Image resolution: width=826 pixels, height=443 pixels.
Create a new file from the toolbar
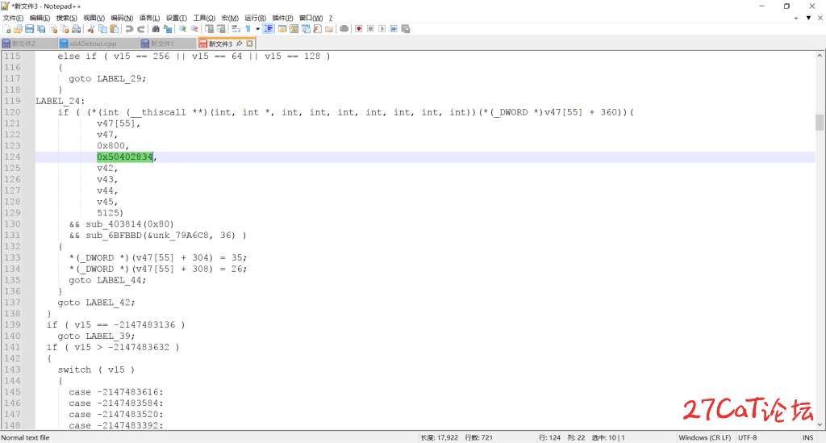(x=6, y=29)
